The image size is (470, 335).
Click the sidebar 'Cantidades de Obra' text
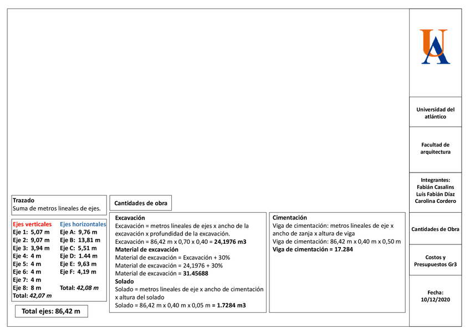(x=435, y=229)
